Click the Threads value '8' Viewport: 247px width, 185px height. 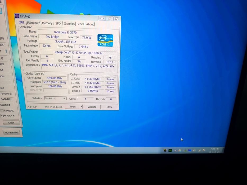(111, 99)
